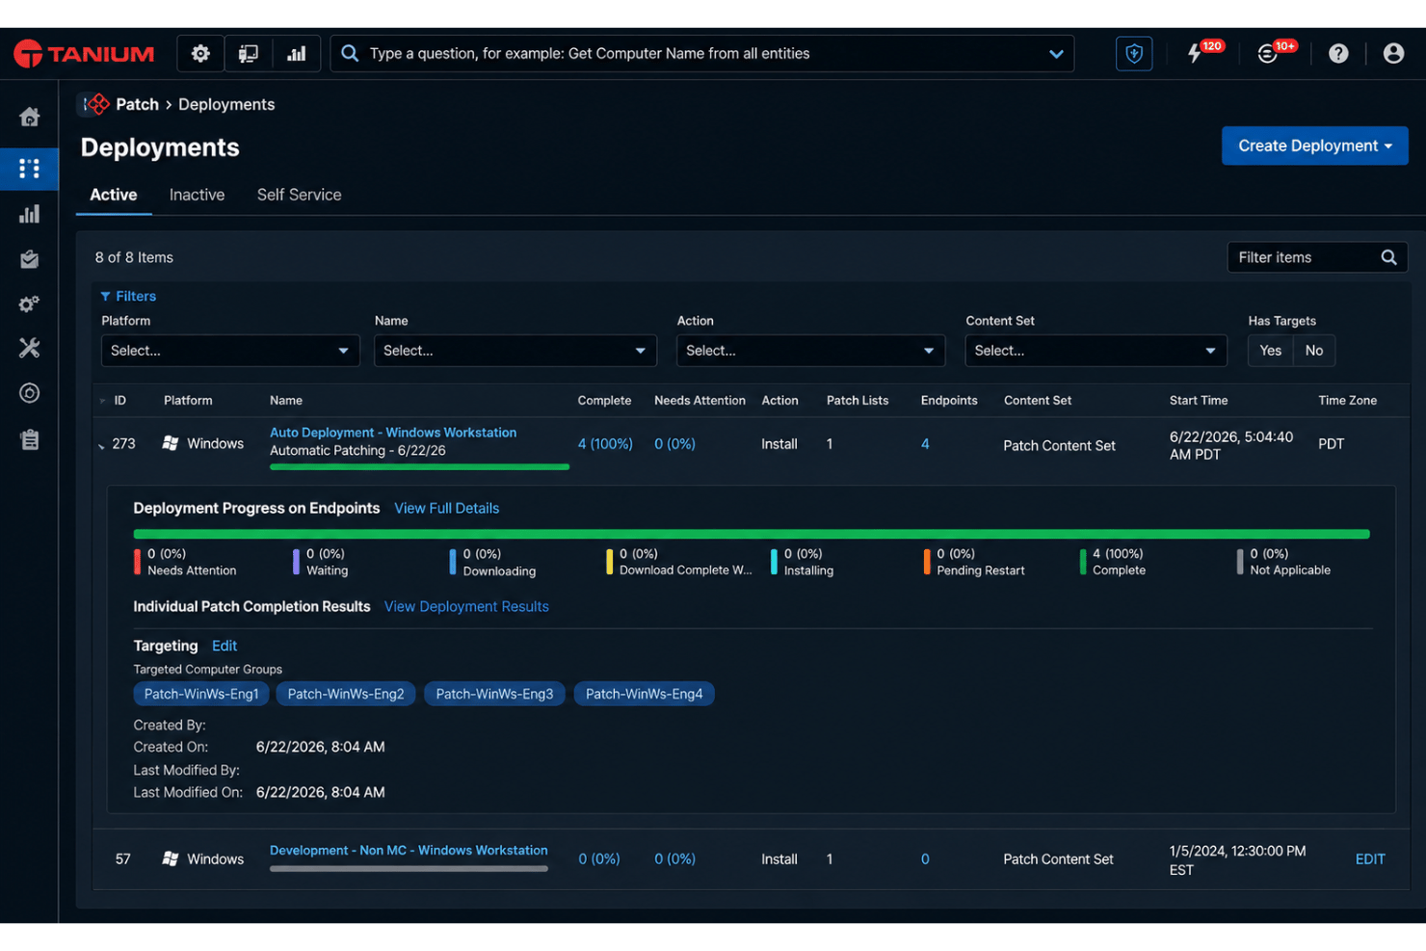
Task: Click the 0 (0%) Needs Attention link in row 57
Action: tap(674, 859)
